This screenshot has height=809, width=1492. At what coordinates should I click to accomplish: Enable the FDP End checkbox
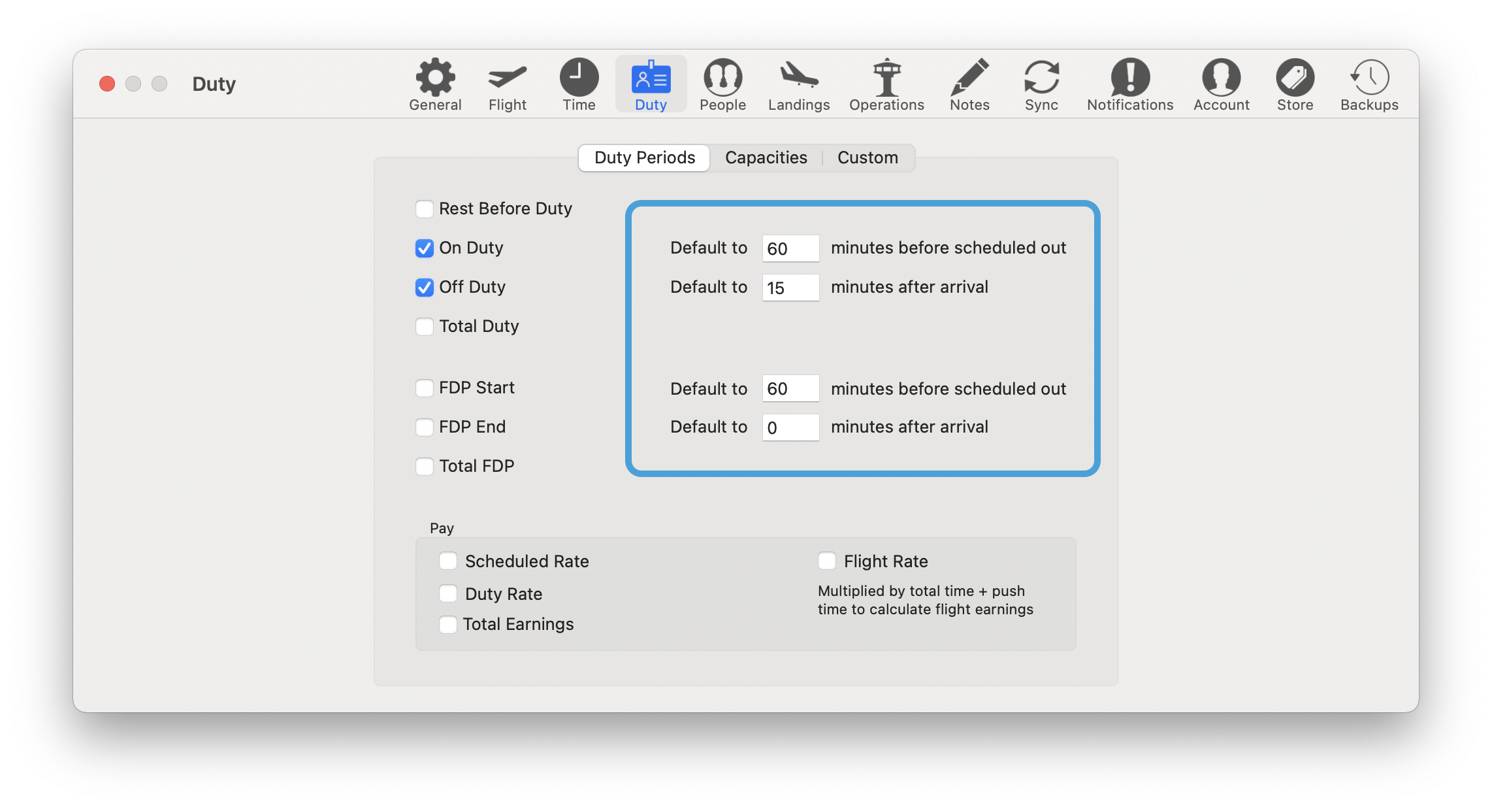tap(425, 427)
